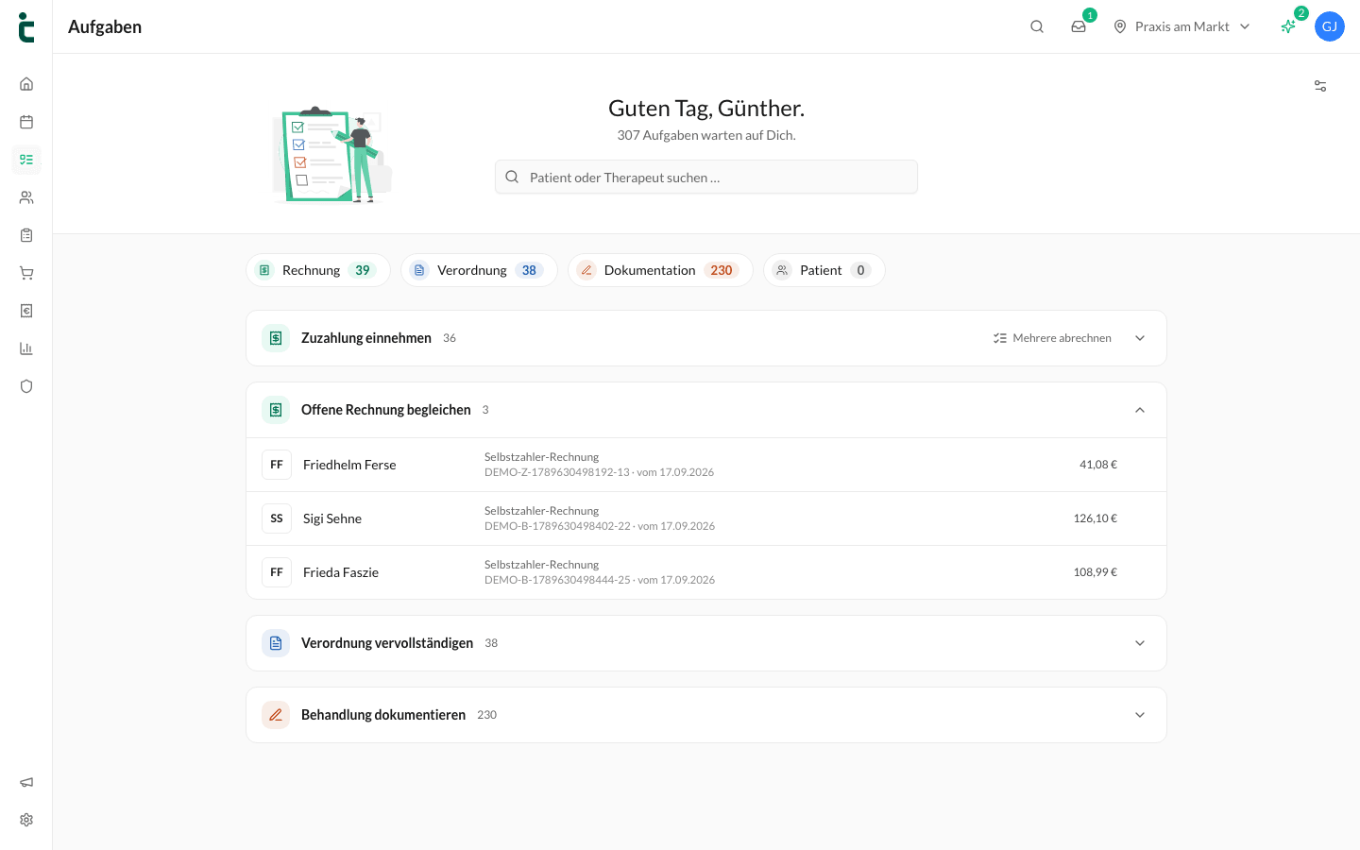This screenshot has width=1360, height=850.
Task: Collapse the Offene Rechnung begleichen section
Action: (1140, 410)
